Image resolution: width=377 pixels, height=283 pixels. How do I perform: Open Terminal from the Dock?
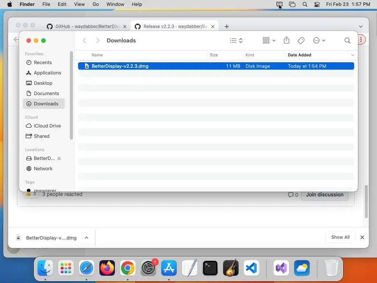(210, 268)
